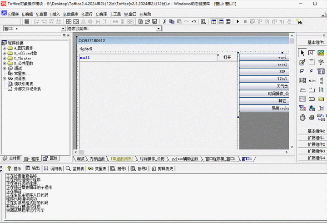
Task: Select 模块引用表 in the program tree
Action: point(23,84)
